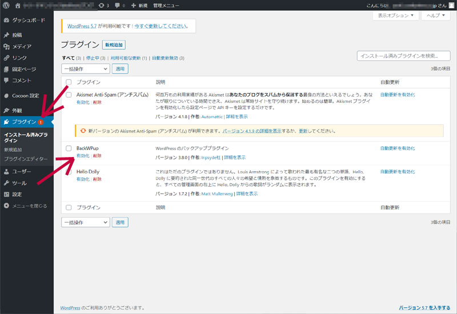Click 今すぐ更新してください link in update notice

(161, 26)
